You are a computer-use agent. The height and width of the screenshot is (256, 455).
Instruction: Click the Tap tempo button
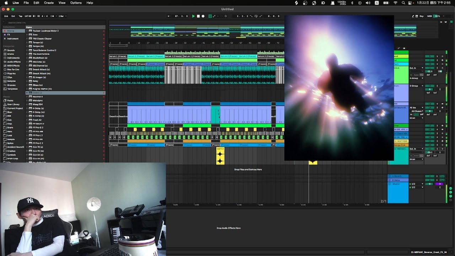tap(21, 16)
